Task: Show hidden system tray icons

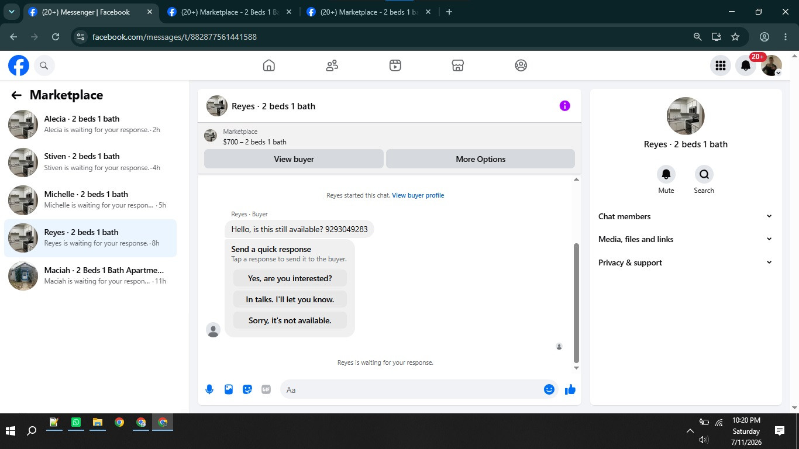Action: click(x=690, y=431)
